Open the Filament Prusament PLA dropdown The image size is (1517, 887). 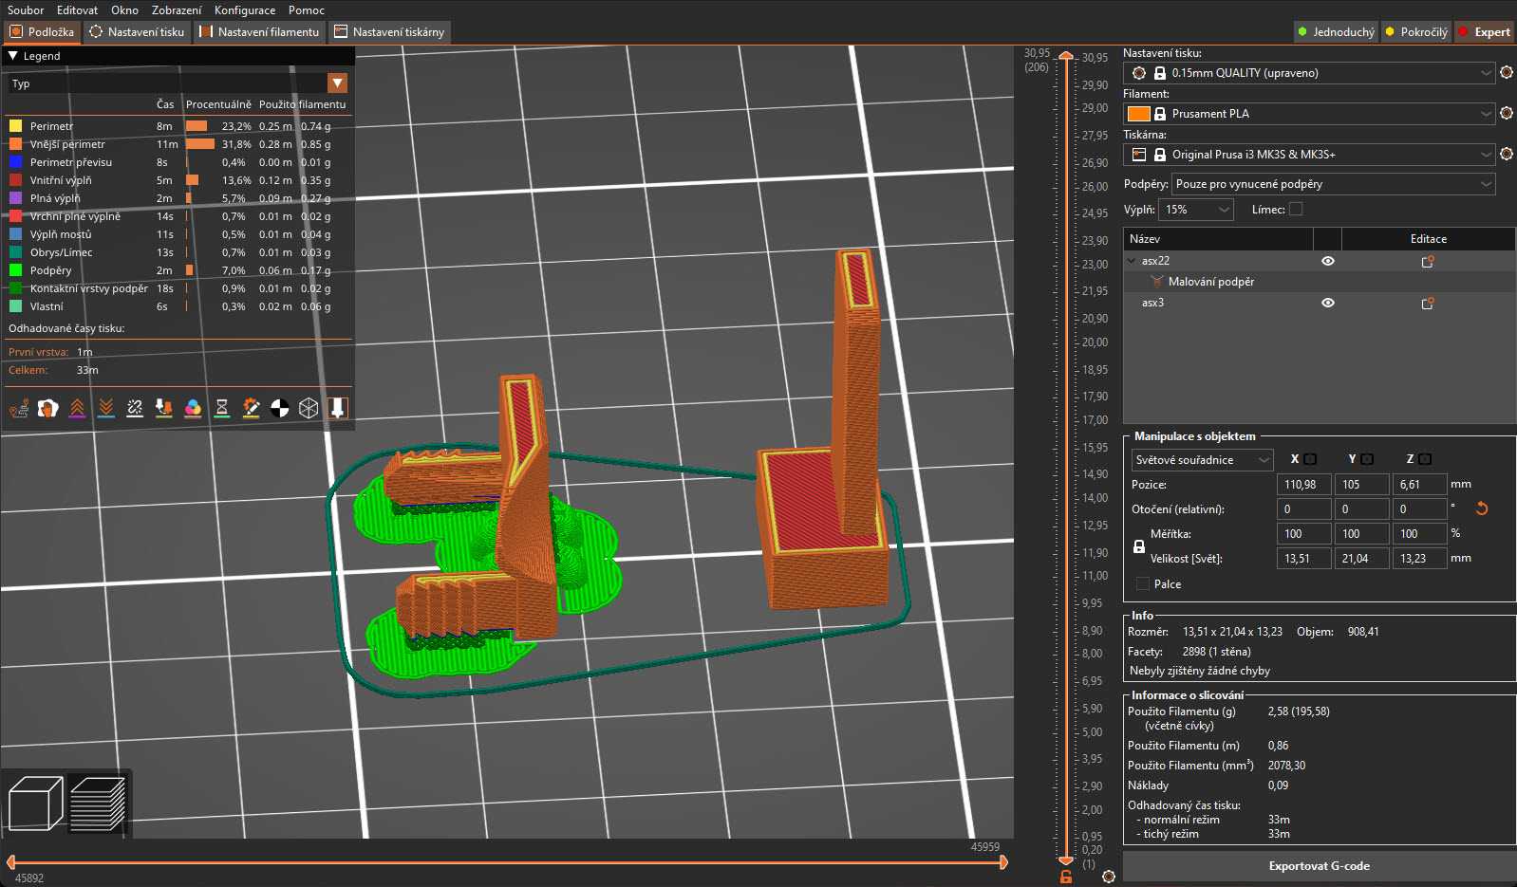[x=1309, y=114]
